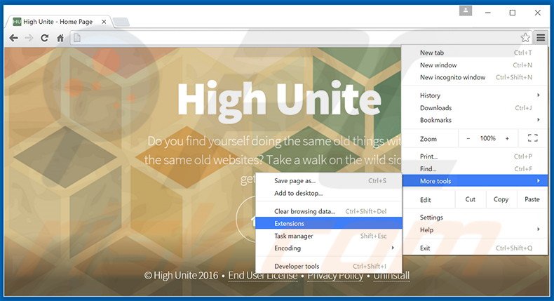554x301 pixels.
Task: Open Downloads from the menu
Action: pyautogui.click(x=475, y=108)
